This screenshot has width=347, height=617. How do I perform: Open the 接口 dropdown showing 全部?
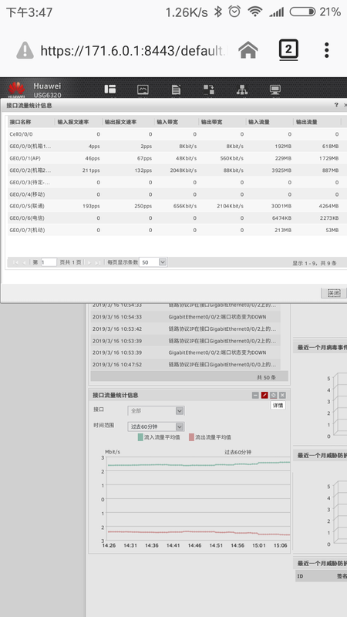pos(157,411)
